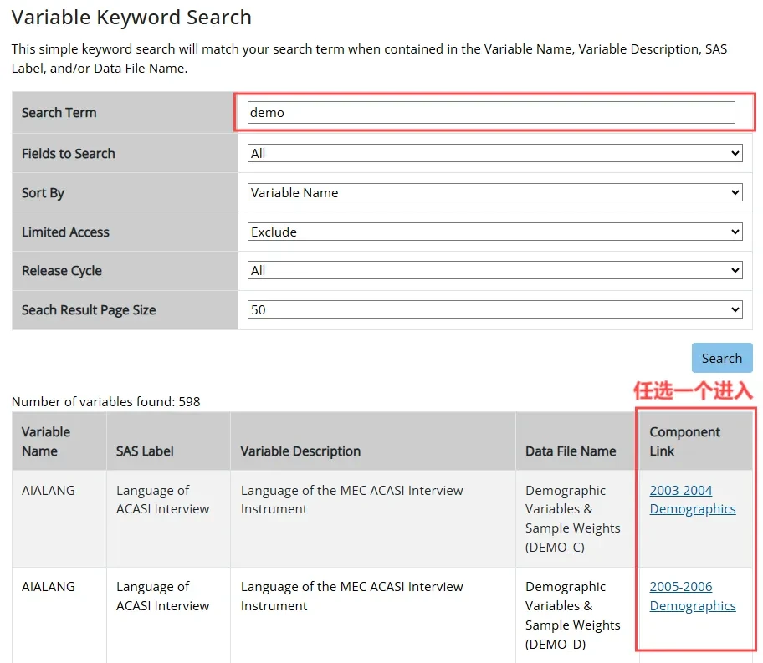The height and width of the screenshot is (663, 763).
Task: Click the Variable Name column header
Action: click(46, 441)
